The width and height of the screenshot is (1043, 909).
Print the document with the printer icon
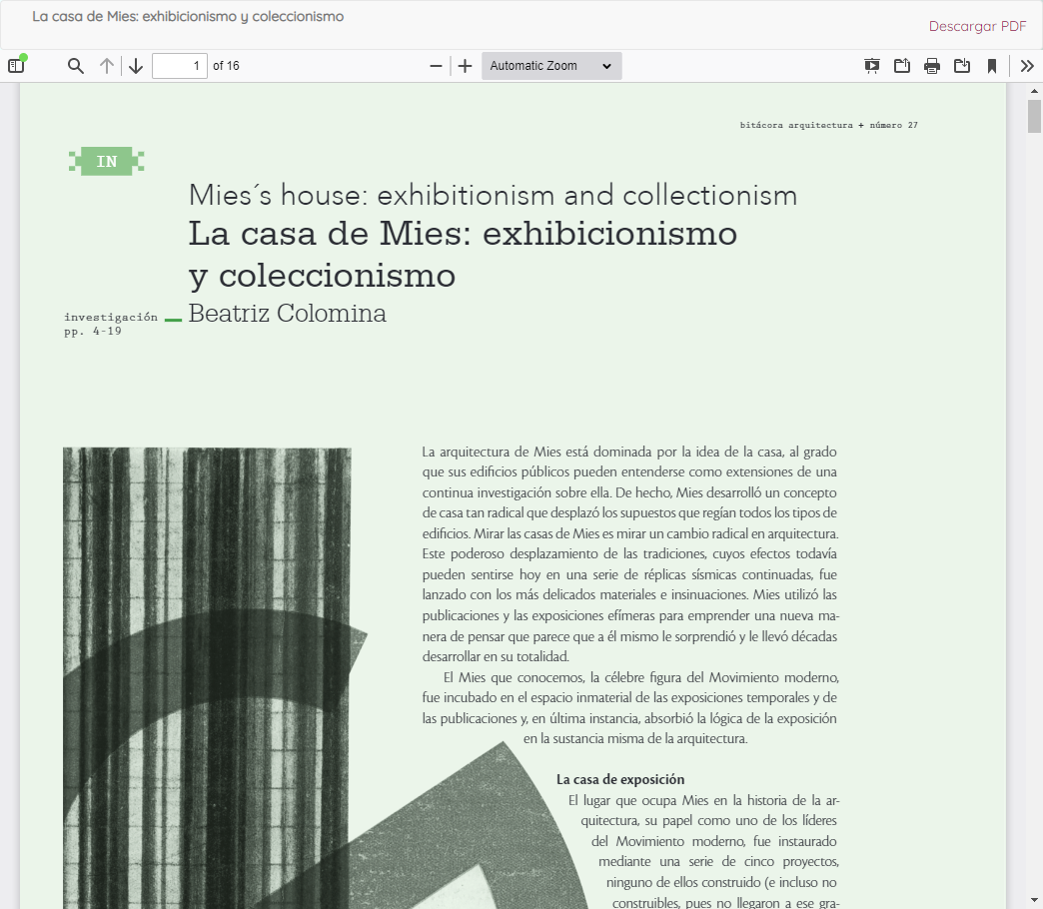tap(932, 66)
